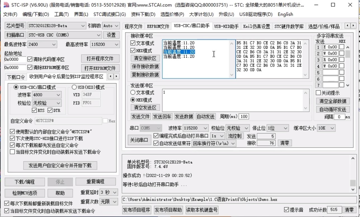Screen dimensions: 360x217
Task: Click the highlighted 当前温度:11.20 line
Action: pyautogui.click(x=179, y=52)
